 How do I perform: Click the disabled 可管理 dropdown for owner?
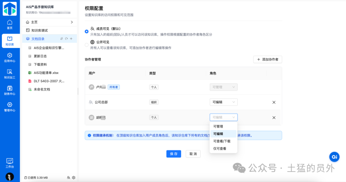click(224, 87)
